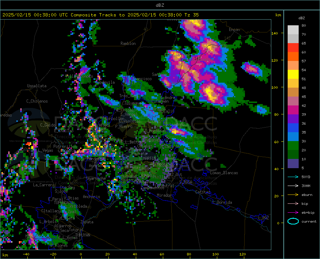
Task: Click the 'Uspallata' map label
Action: (x=37, y=86)
